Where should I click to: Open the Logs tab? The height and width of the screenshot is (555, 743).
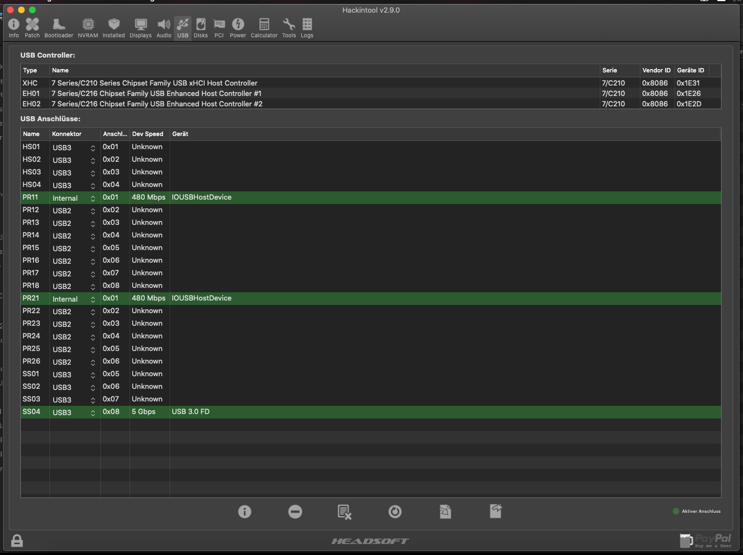click(x=307, y=28)
